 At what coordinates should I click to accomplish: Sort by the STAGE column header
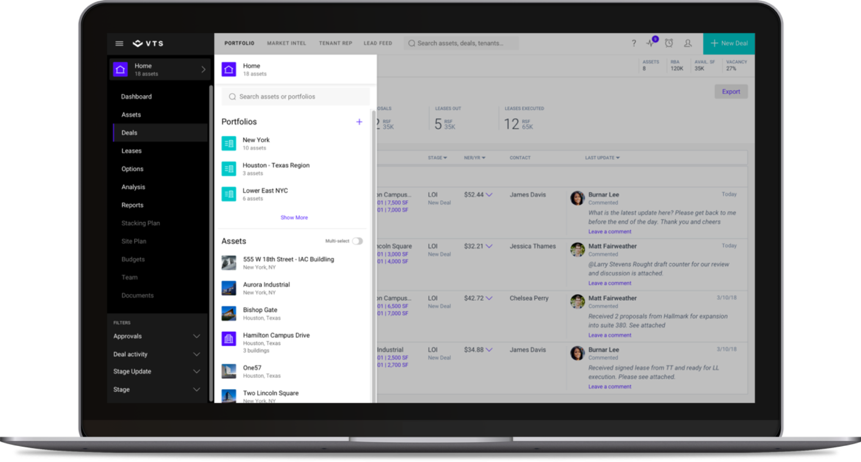point(437,158)
